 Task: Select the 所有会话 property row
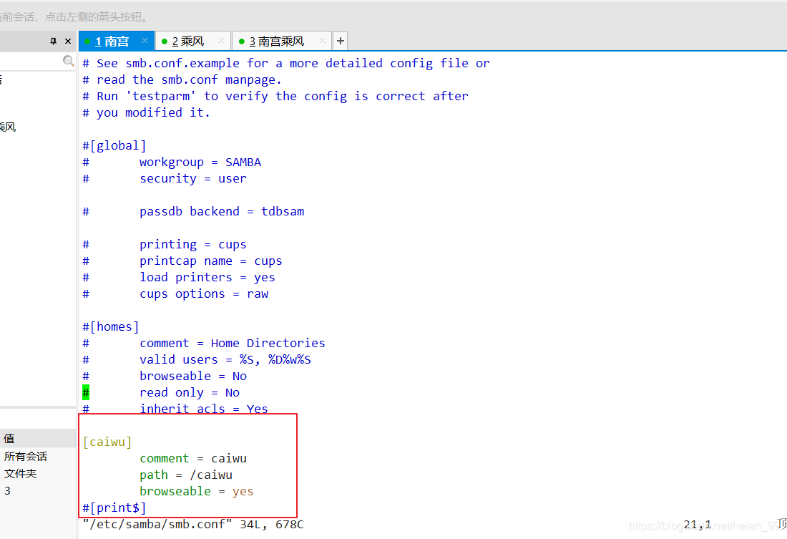(x=38, y=456)
